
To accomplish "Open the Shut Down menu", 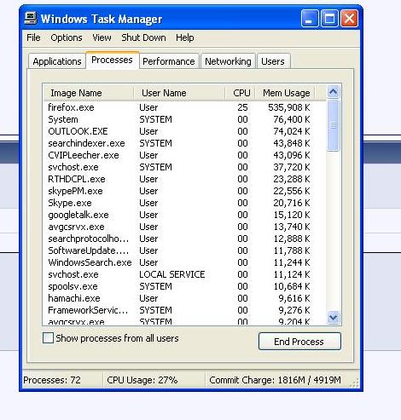I will [x=143, y=37].
